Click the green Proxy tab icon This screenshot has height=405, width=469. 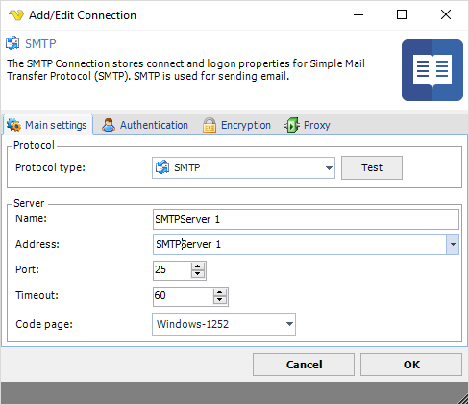292,125
